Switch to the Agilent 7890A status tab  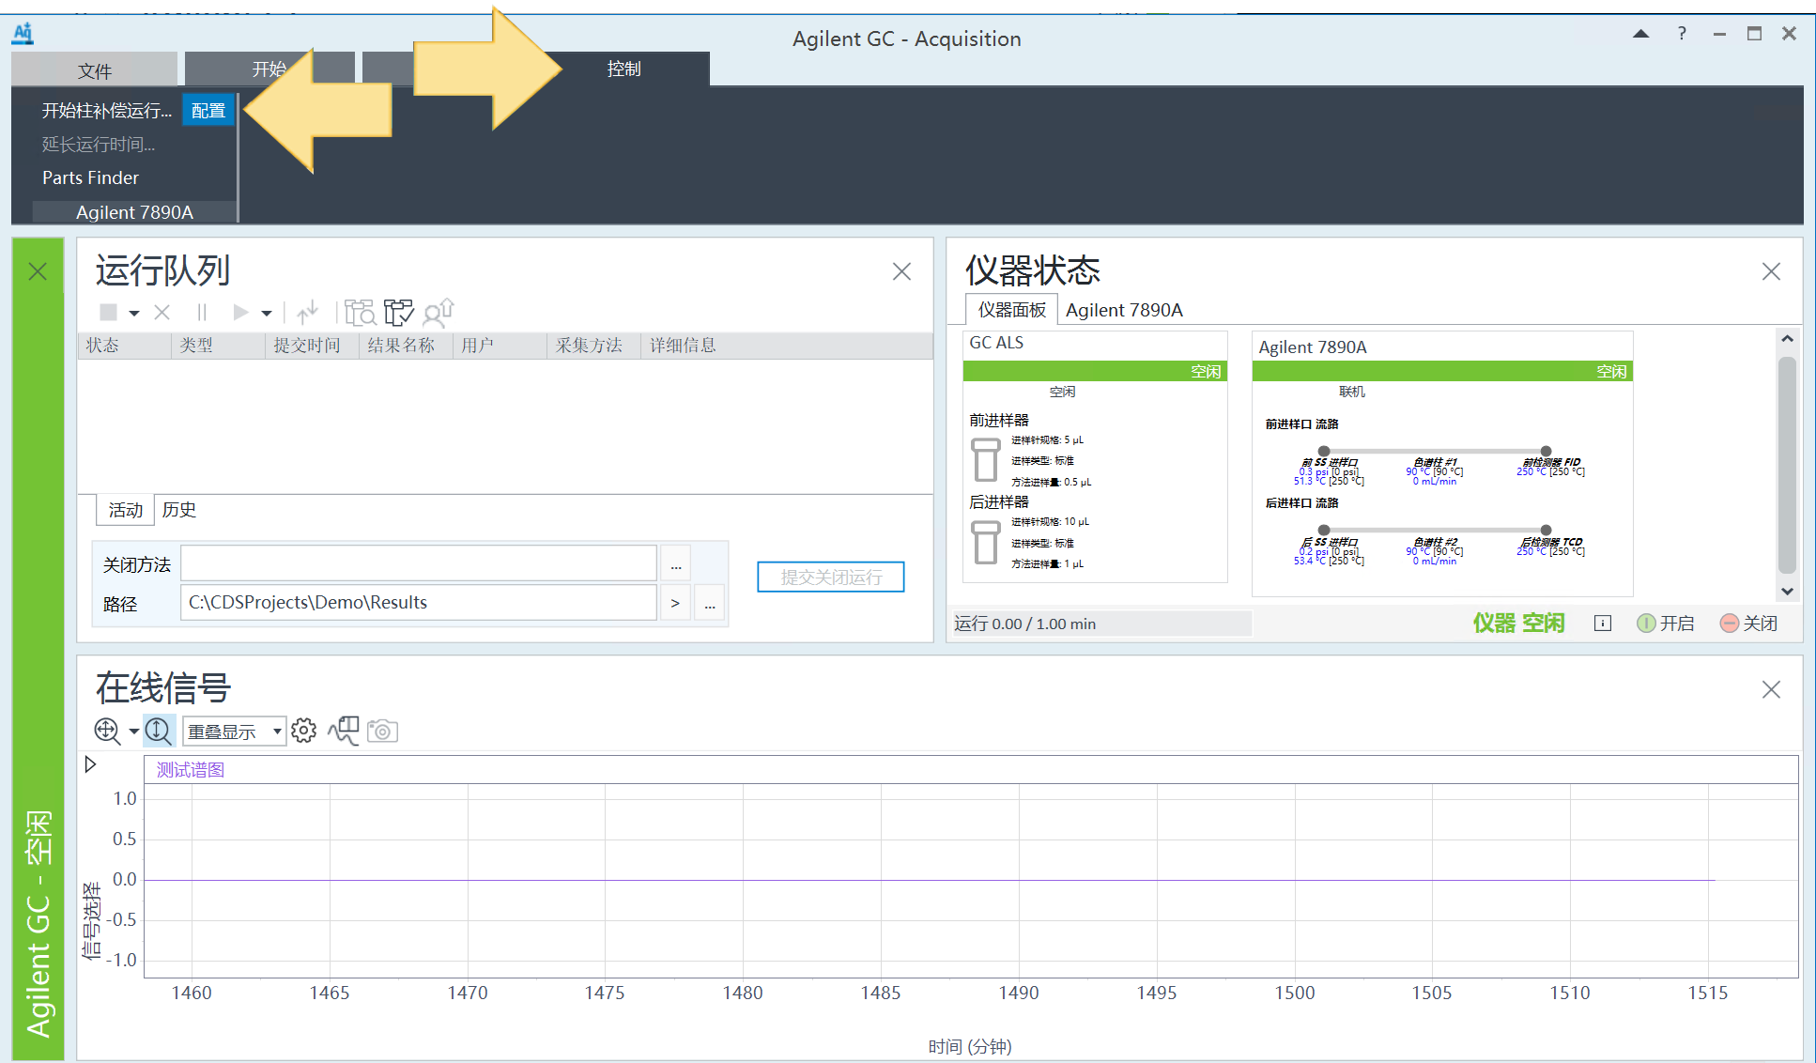click(x=1124, y=310)
